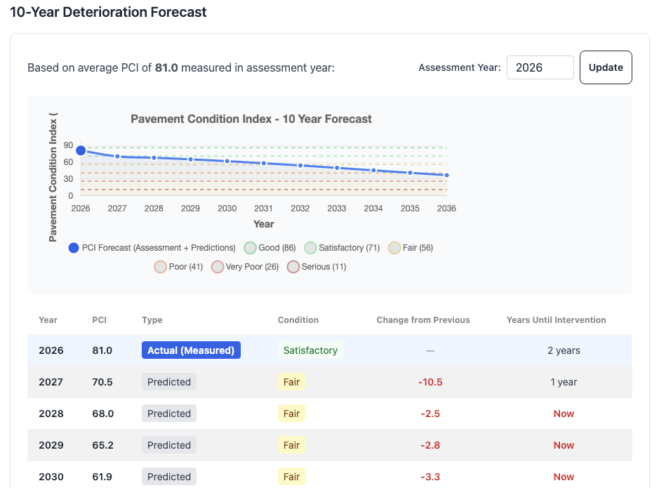
Task: Toggle the Poor (41) legend entry
Action: point(179,267)
